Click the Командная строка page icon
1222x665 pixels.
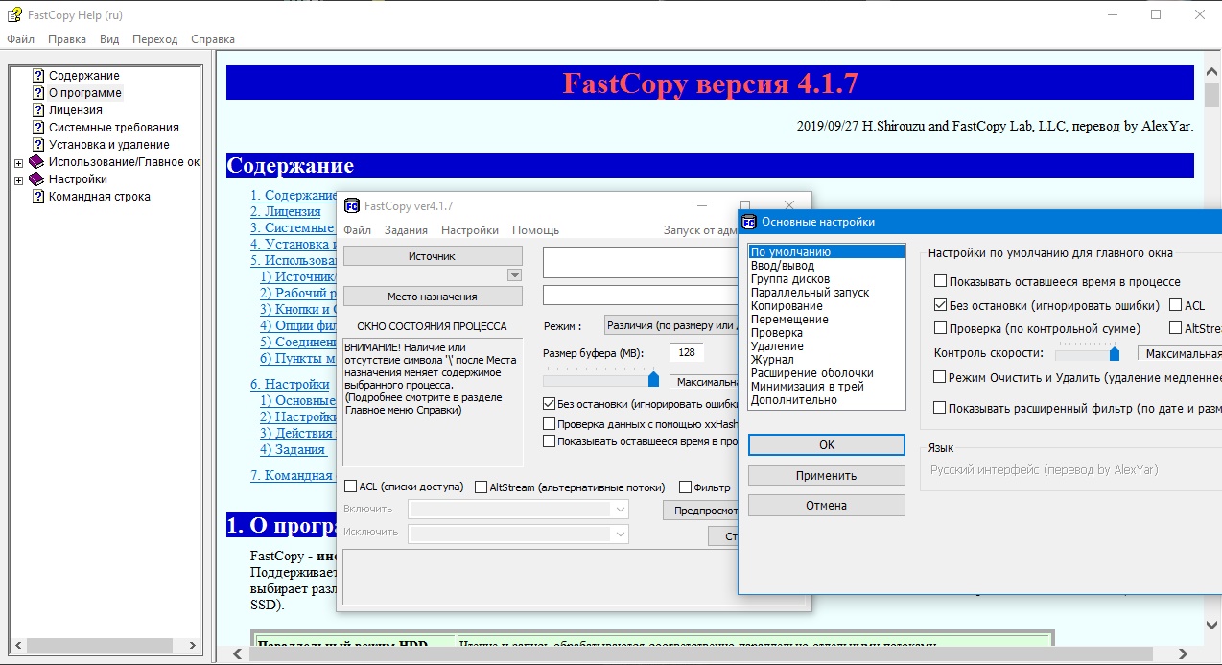pos(38,197)
